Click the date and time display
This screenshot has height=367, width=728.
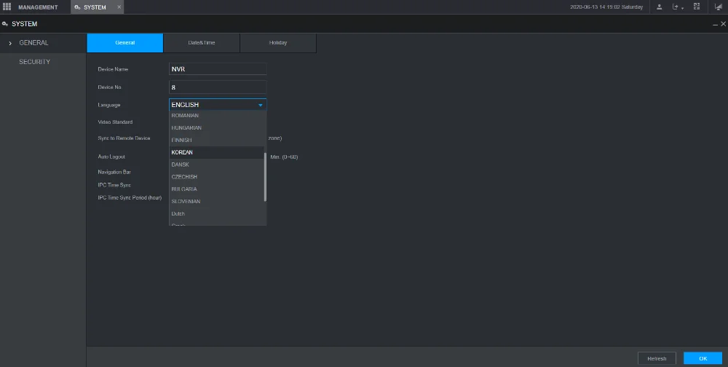(606, 7)
